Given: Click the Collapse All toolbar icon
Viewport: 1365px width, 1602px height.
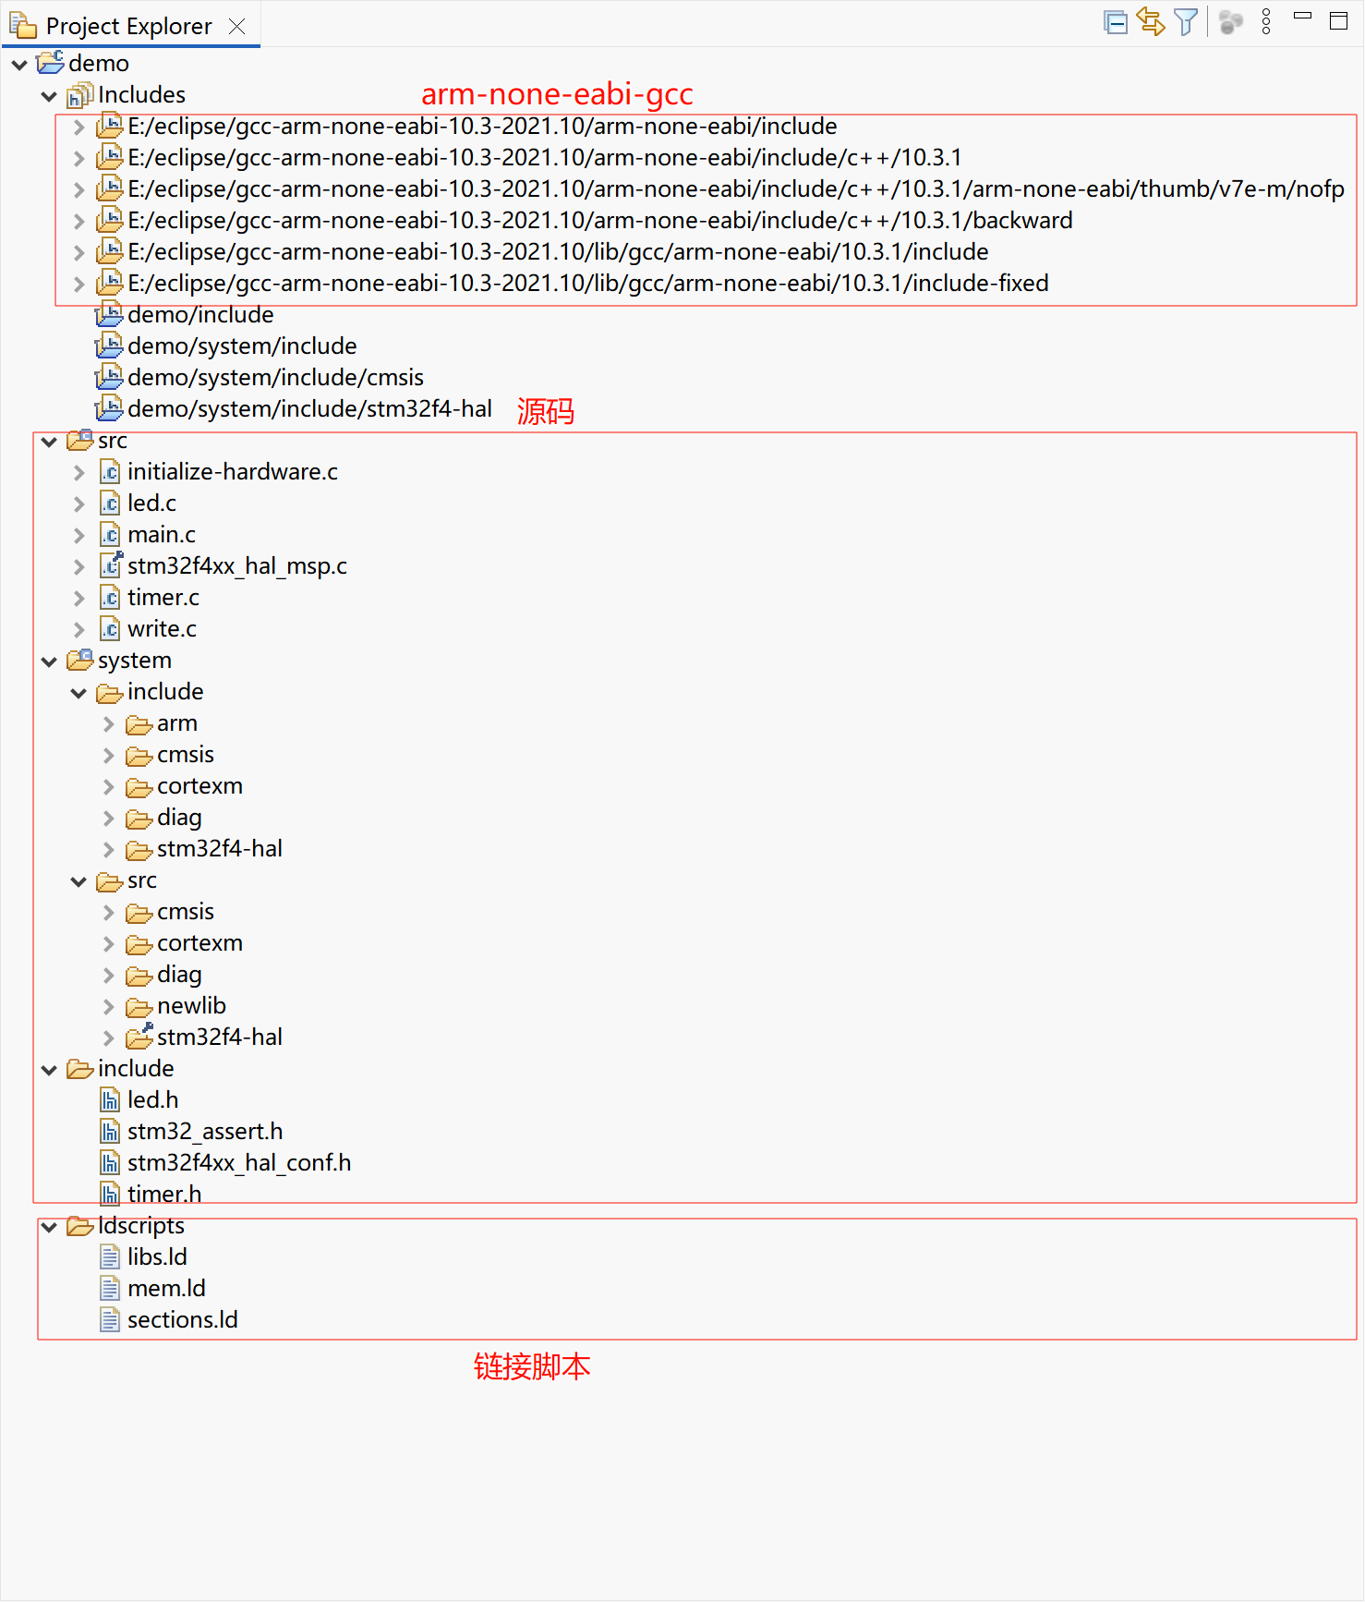Looking at the screenshot, I should (1116, 22).
